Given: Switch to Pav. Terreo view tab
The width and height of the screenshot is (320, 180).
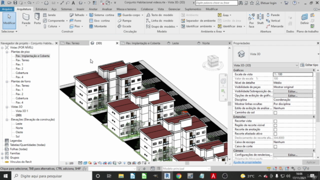Looking at the screenshot, I should [72, 43].
